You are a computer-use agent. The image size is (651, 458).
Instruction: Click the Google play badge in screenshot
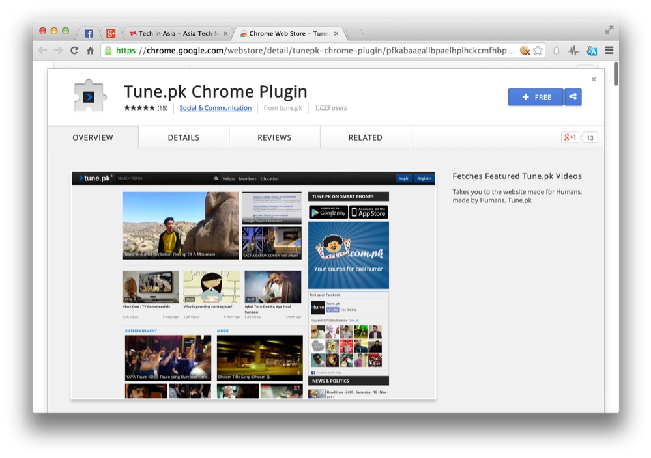tap(328, 212)
